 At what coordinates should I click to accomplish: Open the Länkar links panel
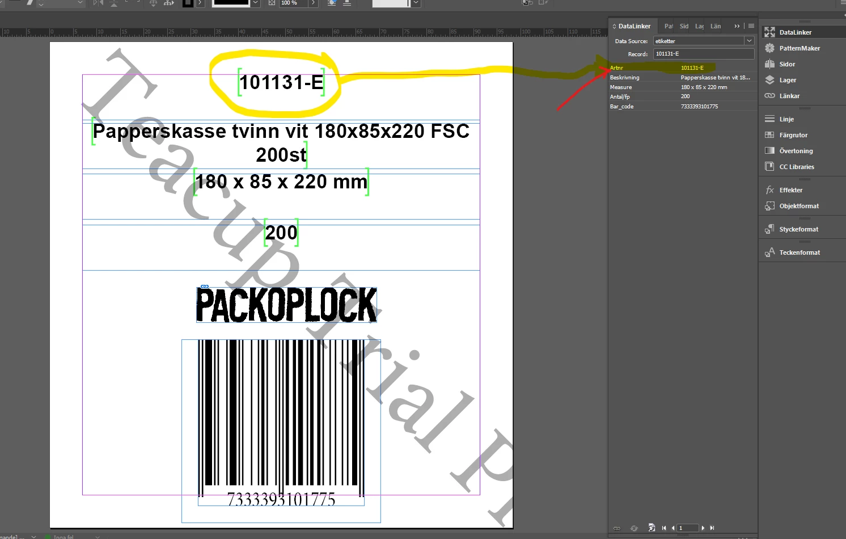click(789, 96)
